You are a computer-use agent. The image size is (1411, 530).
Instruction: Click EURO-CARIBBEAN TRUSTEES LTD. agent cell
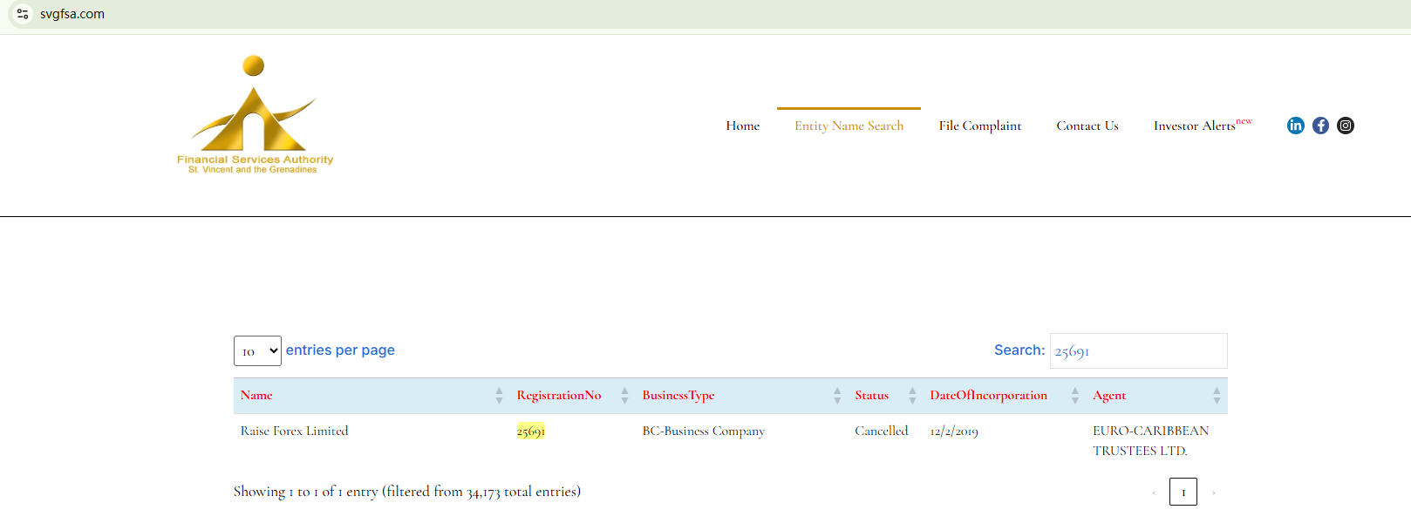point(1150,440)
